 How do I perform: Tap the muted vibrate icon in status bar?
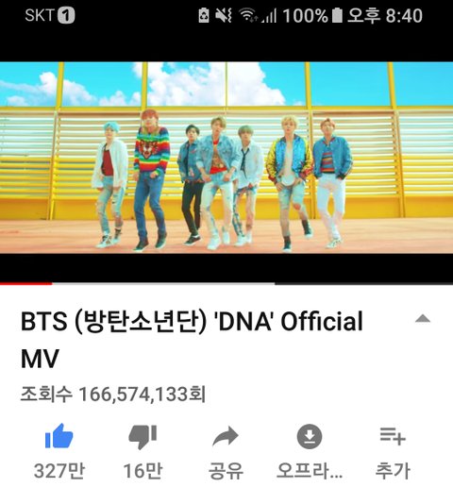[224, 15]
